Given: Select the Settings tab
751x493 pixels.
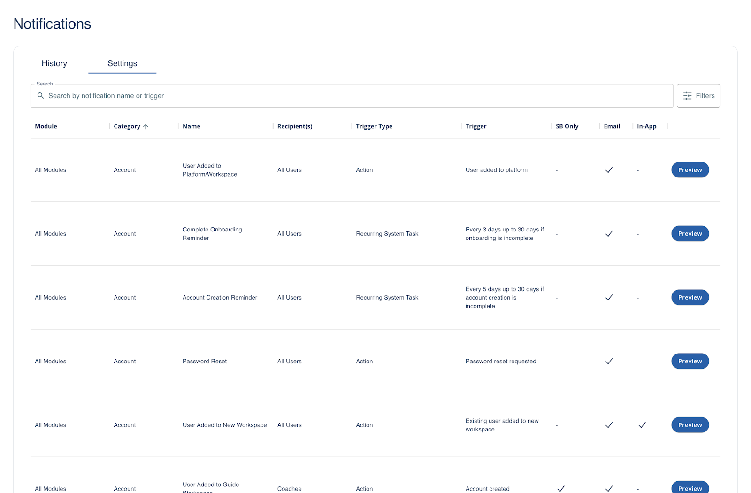Looking at the screenshot, I should (122, 63).
